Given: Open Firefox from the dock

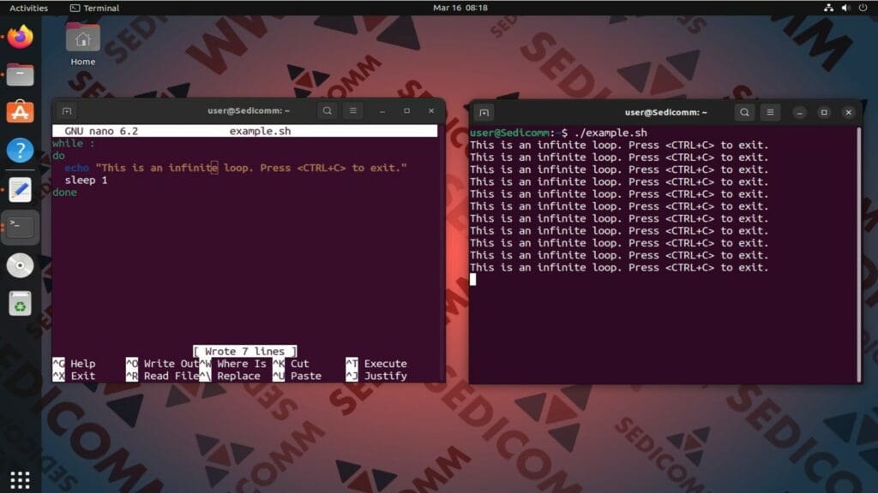Looking at the screenshot, I should tap(21, 38).
